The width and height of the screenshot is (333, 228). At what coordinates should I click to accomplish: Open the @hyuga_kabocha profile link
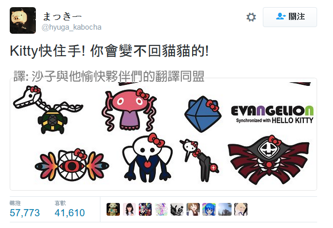pos(72,27)
